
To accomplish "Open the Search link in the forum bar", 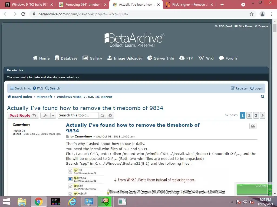I will pyautogui.click(x=53, y=88).
